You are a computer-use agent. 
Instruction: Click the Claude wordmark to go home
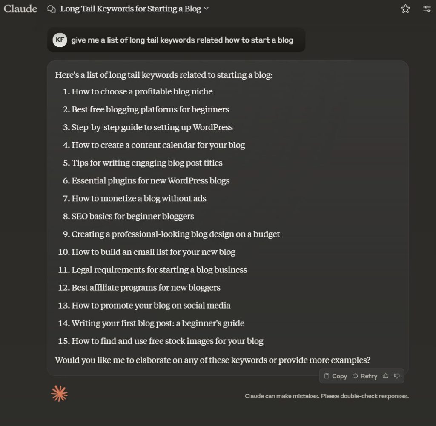tap(20, 9)
